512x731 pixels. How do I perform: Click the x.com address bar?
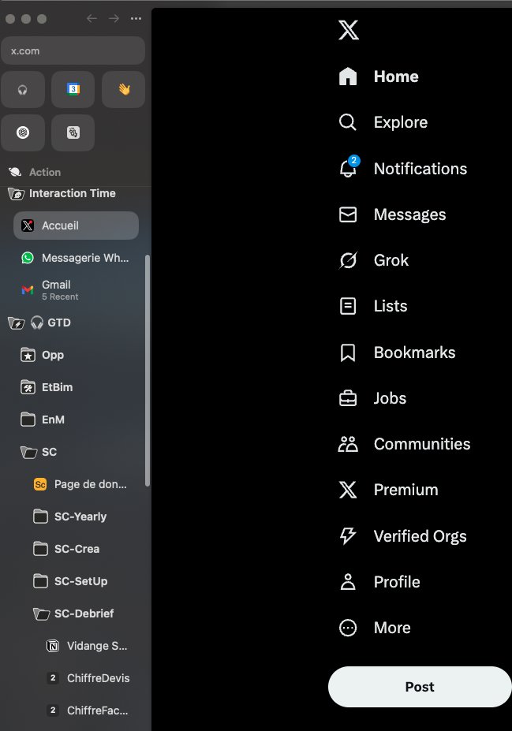[x=73, y=50]
